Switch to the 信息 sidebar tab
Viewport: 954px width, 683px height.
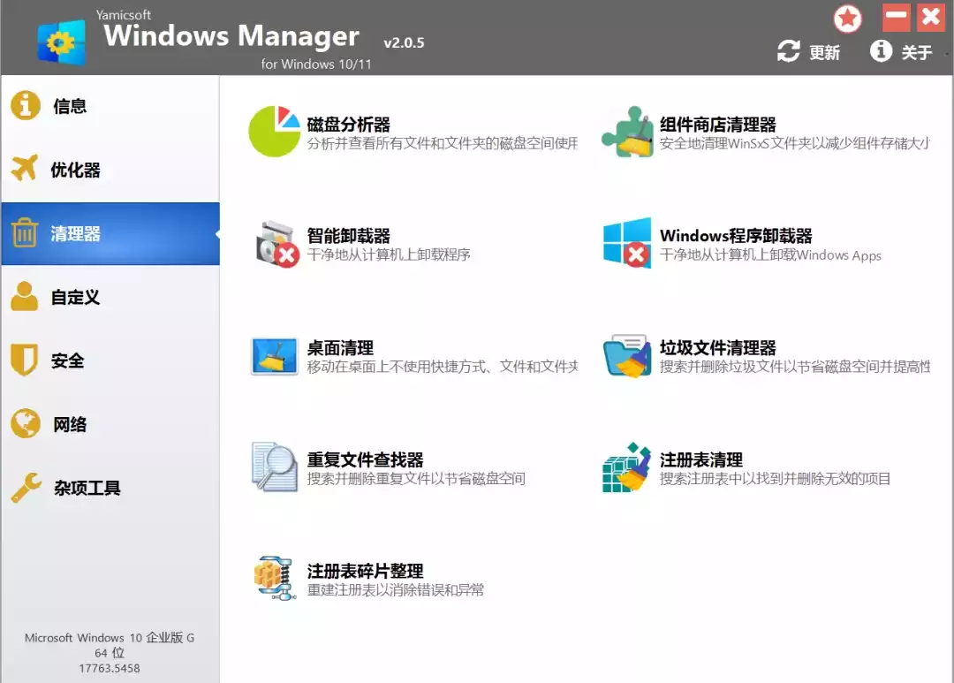70,106
